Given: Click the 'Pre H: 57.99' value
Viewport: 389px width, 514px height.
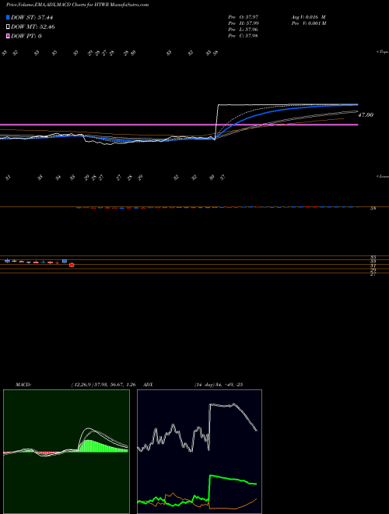Looking at the screenshot, I should click(x=244, y=23).
